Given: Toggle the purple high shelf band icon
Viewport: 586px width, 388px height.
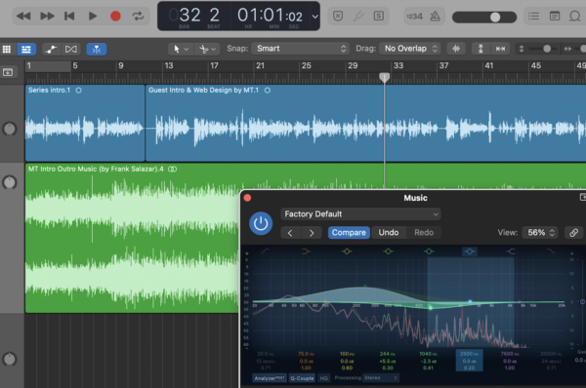Looking at the screenshot, I should (x=510, y=252).
